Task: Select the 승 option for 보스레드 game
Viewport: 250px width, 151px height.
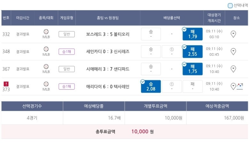Action: (151, 34)
